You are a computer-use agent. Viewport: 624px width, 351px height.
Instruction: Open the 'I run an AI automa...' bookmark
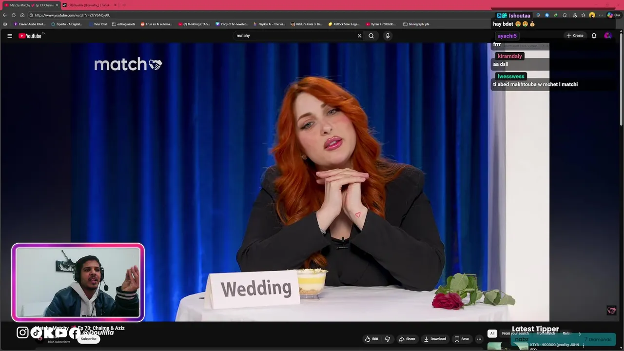(156, 24)
